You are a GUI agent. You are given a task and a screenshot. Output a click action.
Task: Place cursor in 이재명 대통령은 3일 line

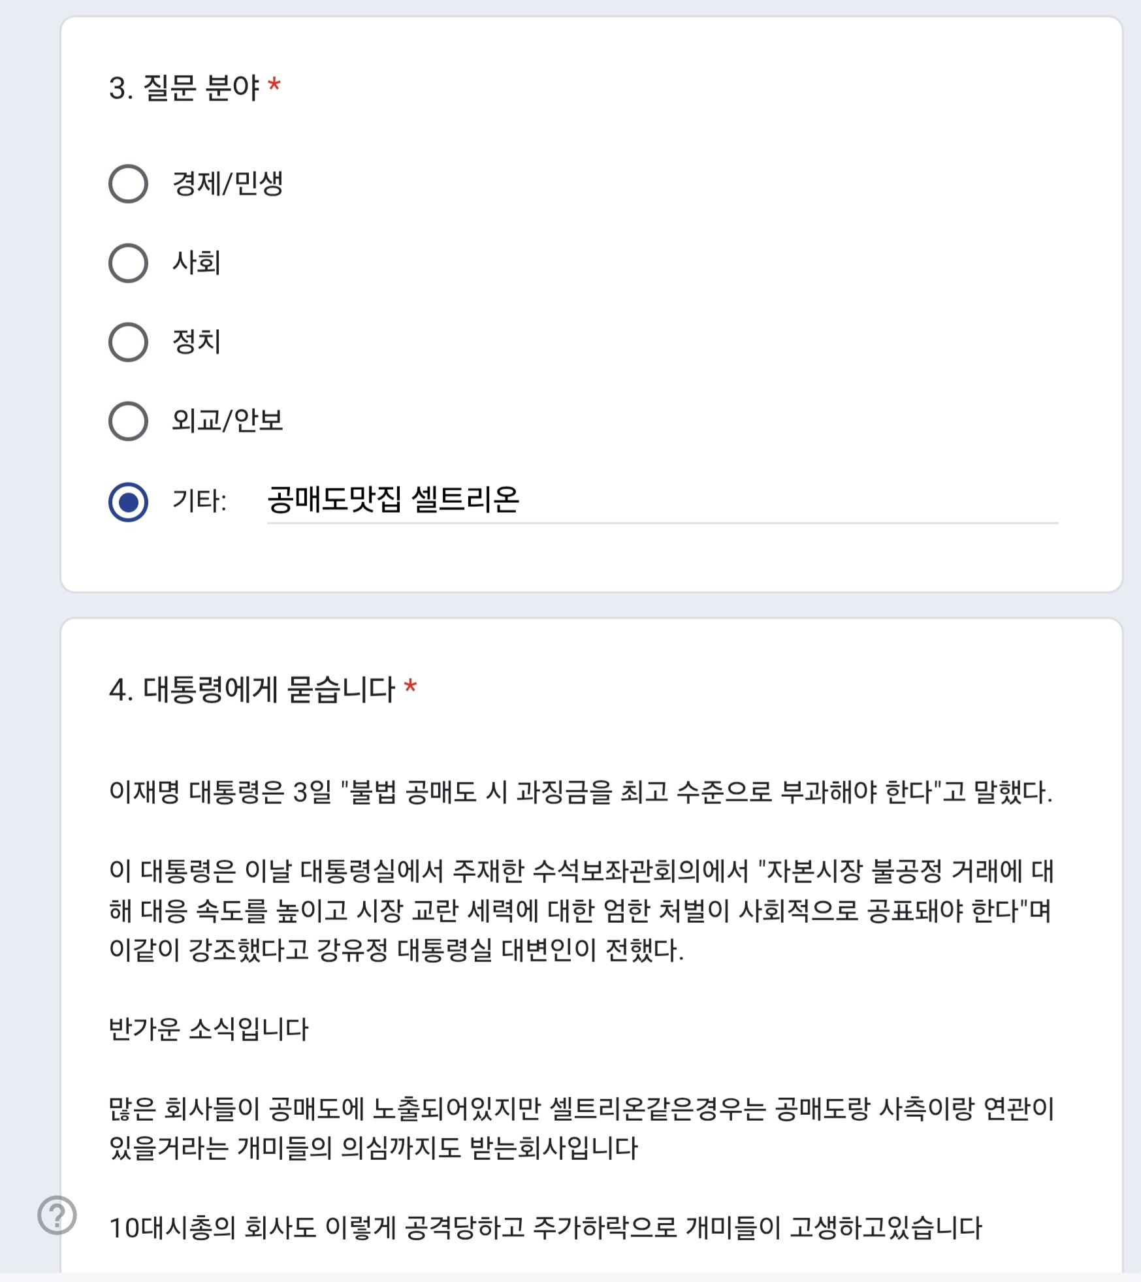581,793
